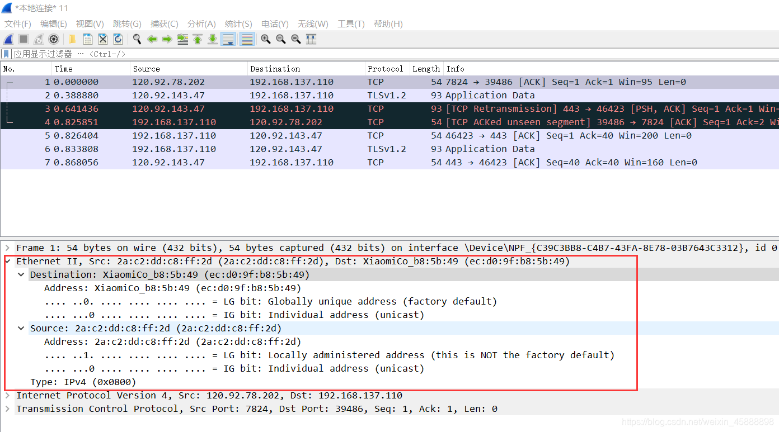Select the Globally unique address LG bit line
The width and height of the screenshot is (779, 432).
(x=271, y=301)
